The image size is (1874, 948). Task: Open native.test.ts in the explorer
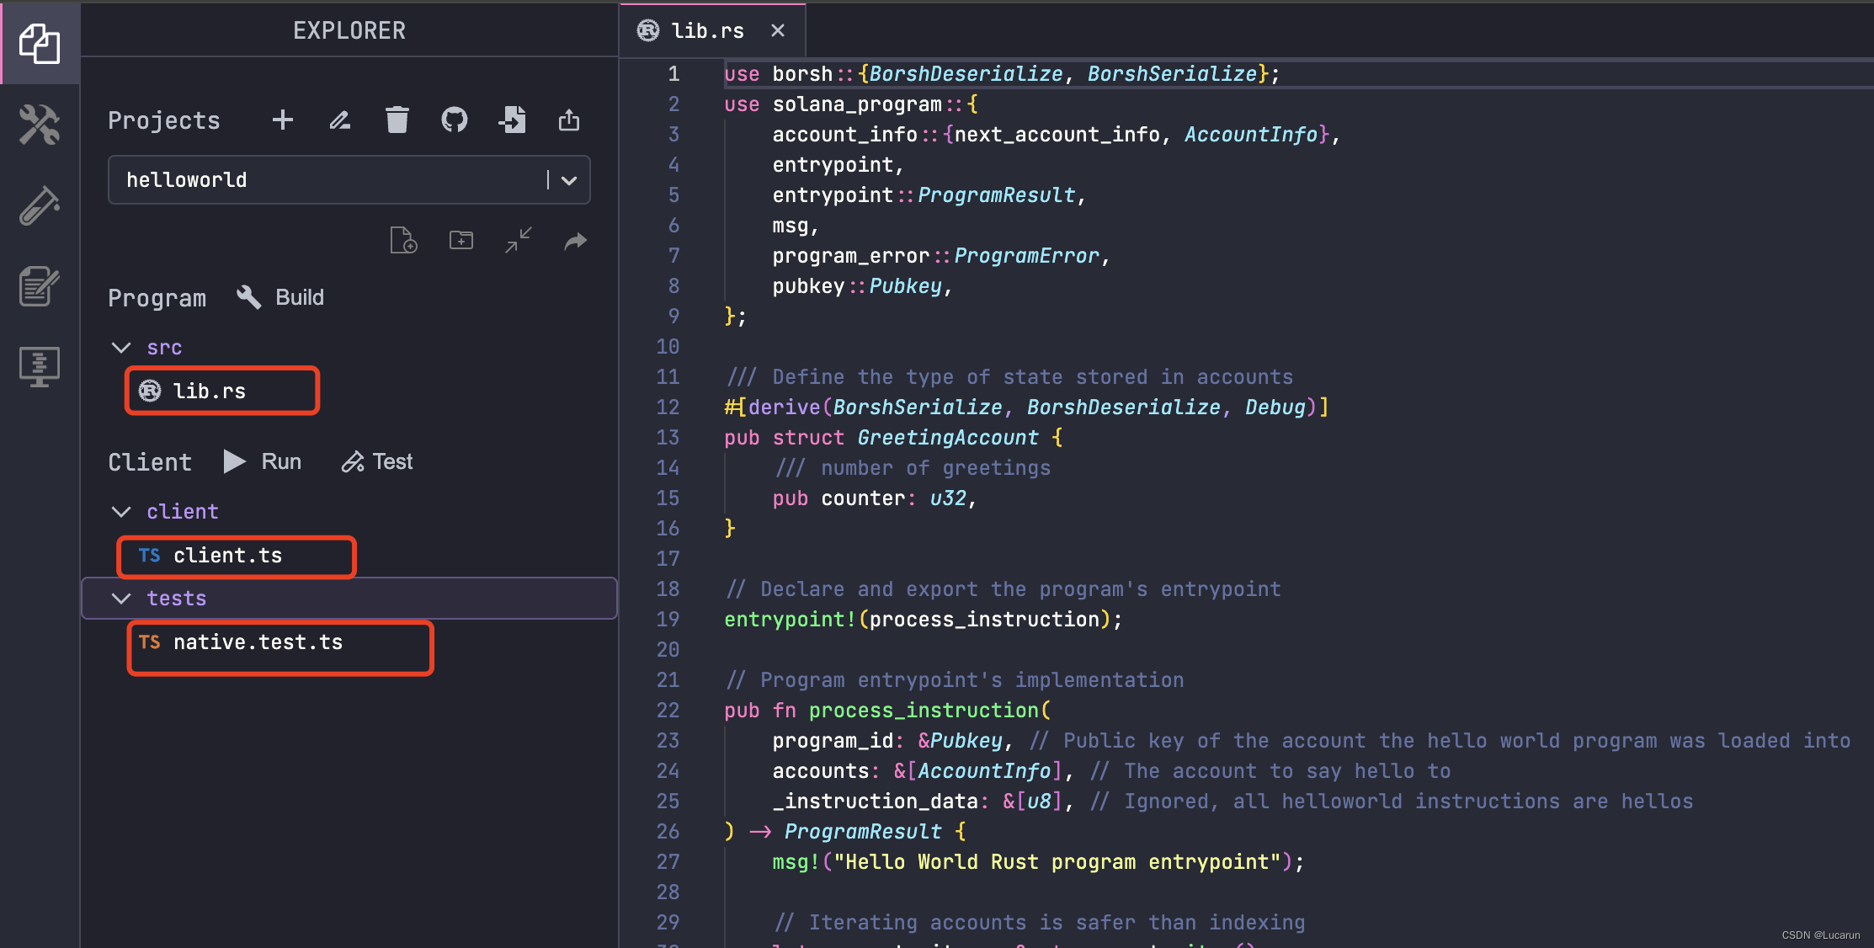coord(258,642)
